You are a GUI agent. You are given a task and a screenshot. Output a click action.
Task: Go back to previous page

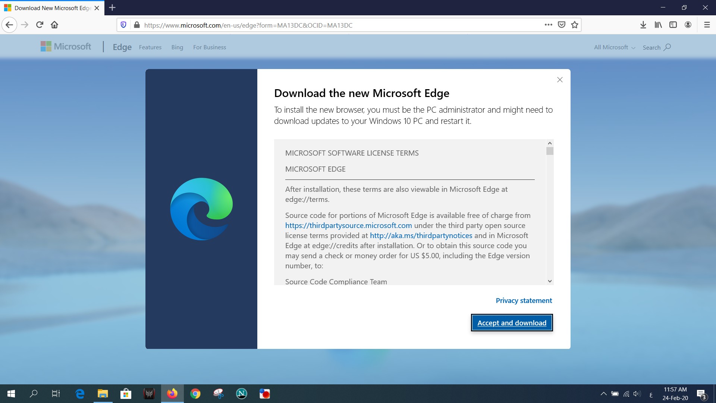9,25
